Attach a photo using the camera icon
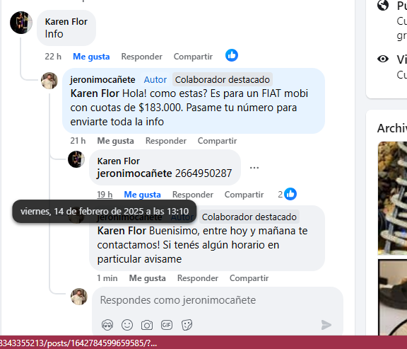The width and height of the screenshot is (407, 349). pos(147,325)
